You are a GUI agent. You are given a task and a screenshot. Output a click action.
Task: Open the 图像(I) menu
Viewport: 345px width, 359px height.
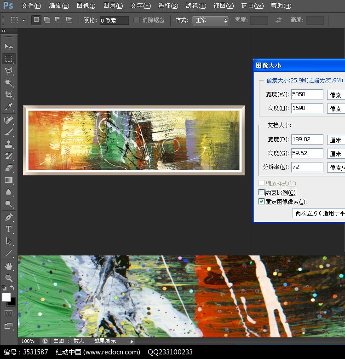click(x=86, y=6)
